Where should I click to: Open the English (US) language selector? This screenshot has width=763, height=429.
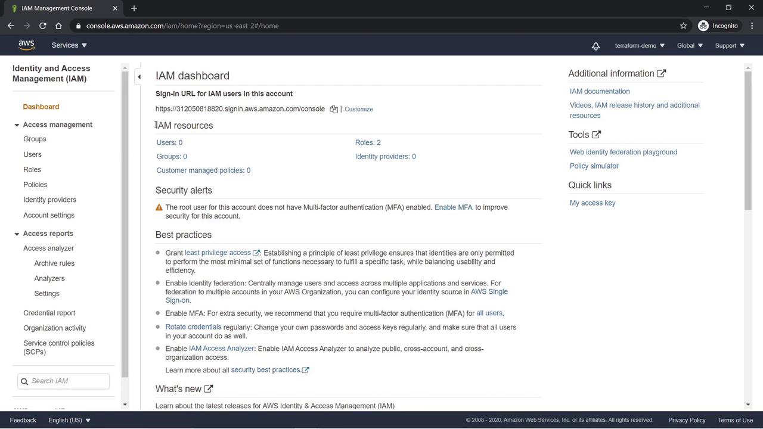(69, 420)
